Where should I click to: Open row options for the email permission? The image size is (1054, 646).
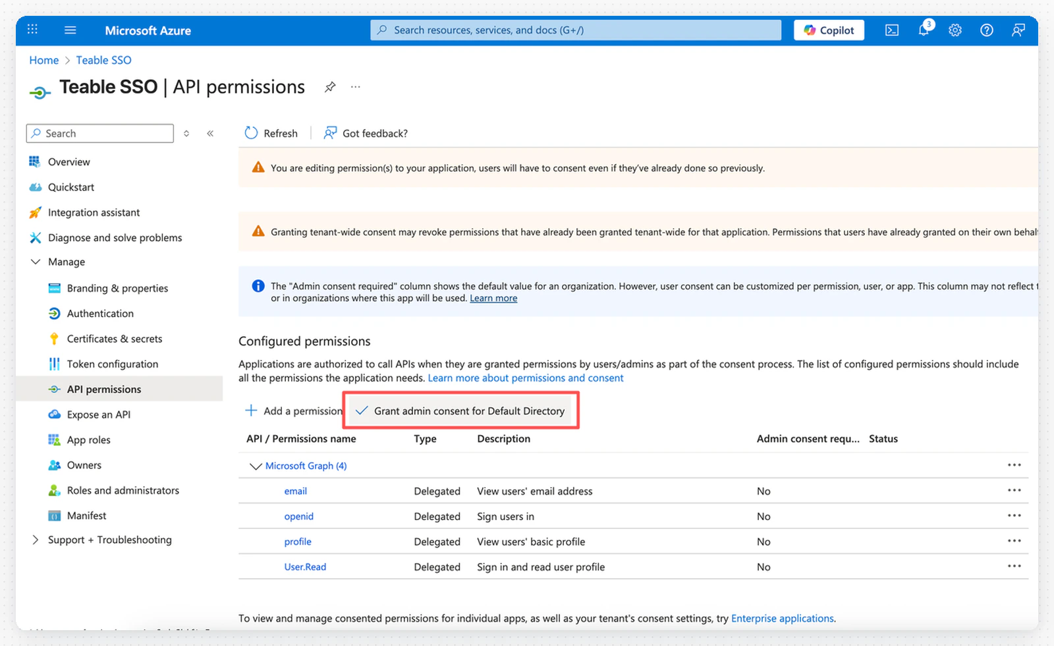[x=1014, y=490]
